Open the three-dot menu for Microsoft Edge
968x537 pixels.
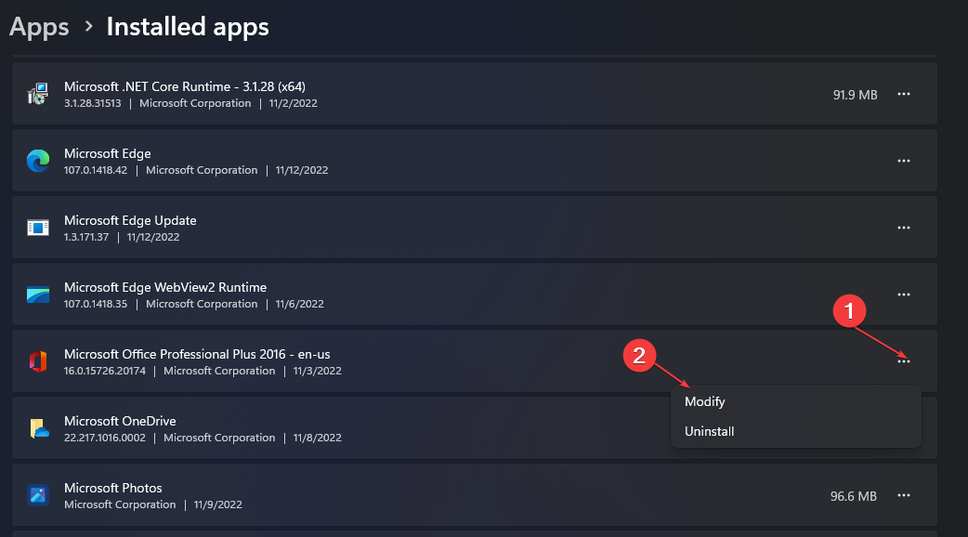click(904, 161)
